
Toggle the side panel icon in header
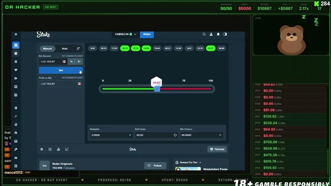(225, 34)
